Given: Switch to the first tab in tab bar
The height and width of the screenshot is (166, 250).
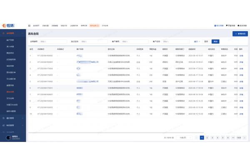Looking at the screenshot, I should [x=36, y=26].
